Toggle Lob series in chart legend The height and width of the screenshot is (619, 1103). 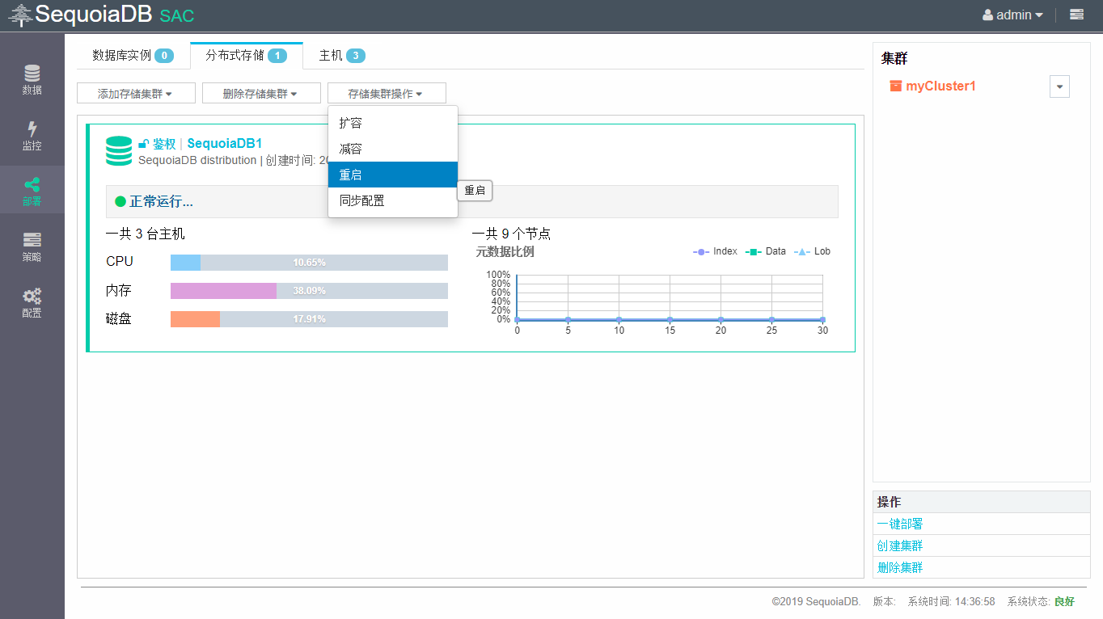click(x=812, y=251)
